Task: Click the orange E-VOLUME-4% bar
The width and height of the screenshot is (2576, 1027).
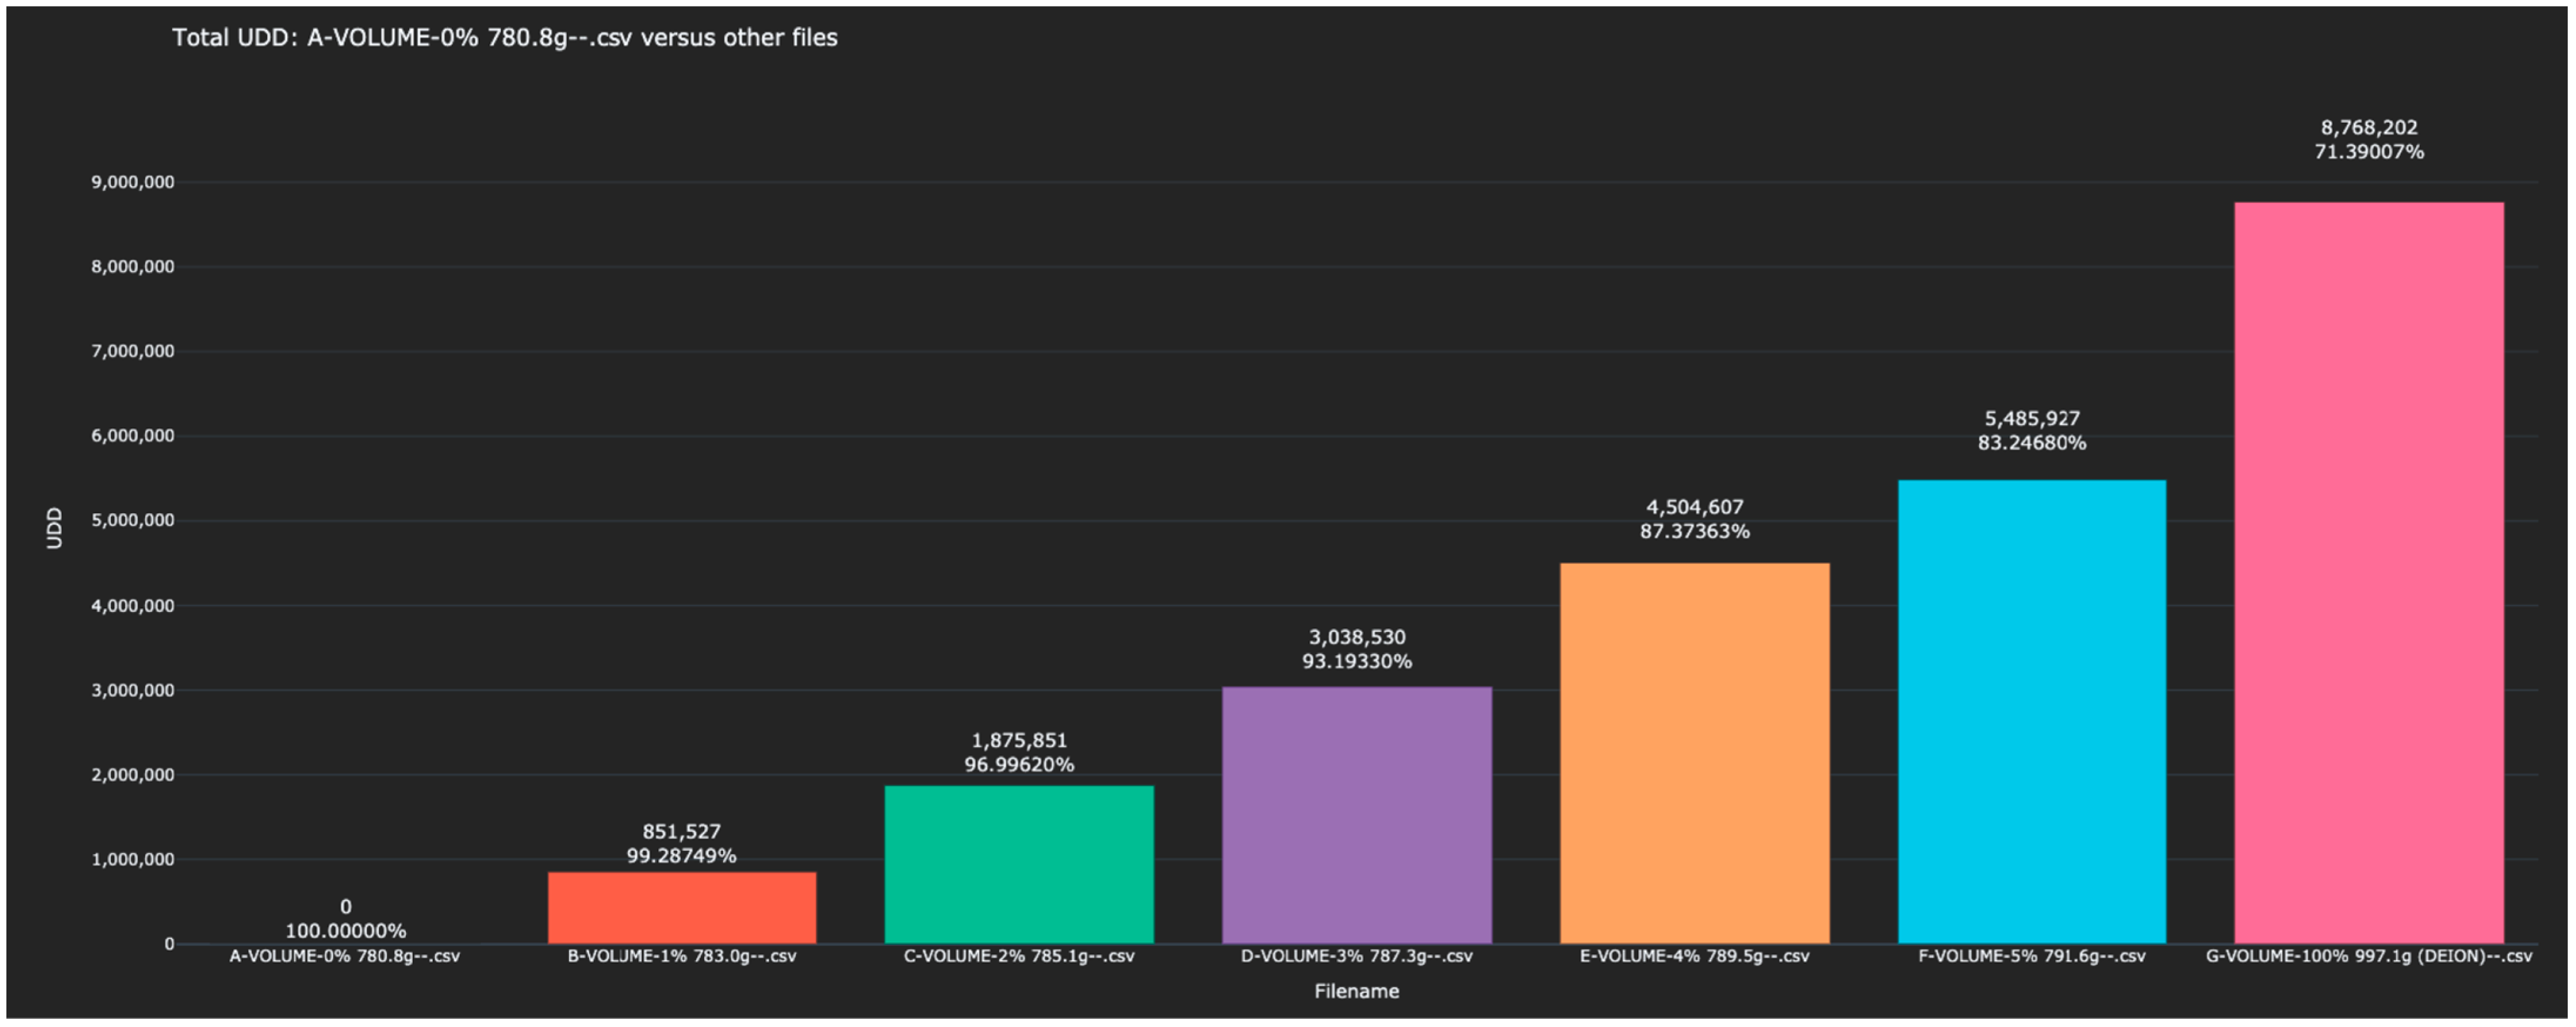Action: click(1694, 752)
